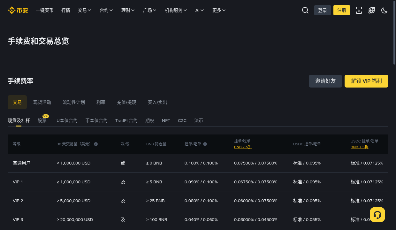Switch to the 流动性计划 tab

click(x=74, y=102)
